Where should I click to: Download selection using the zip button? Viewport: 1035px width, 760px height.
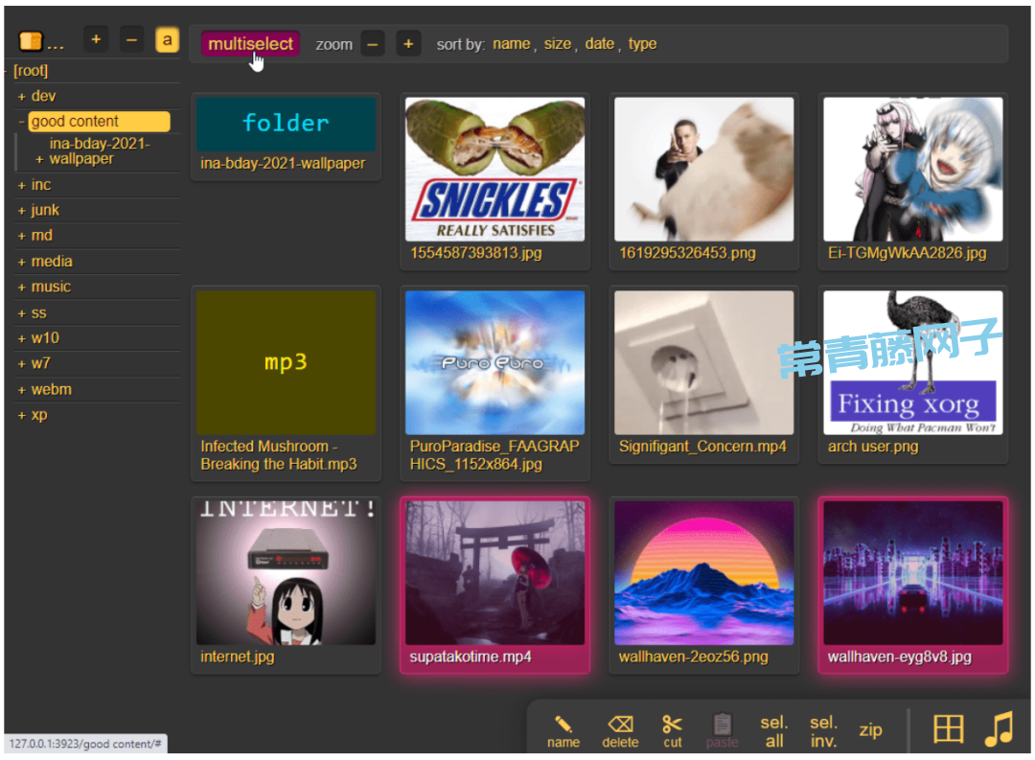click(870, 730)
